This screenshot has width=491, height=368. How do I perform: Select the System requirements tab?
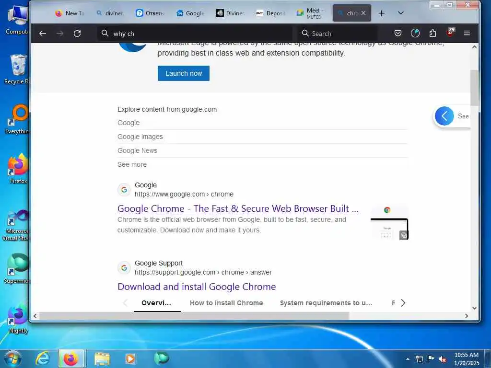(326, 303)
